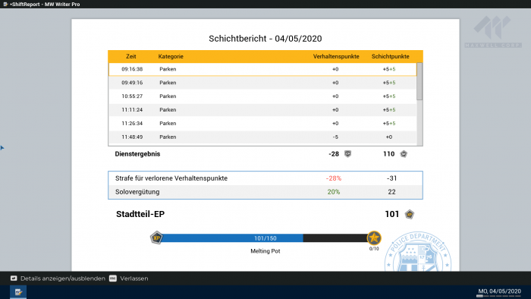Select the 11:11:24 Parken row
This screenshot has height=299, width=531.
(x=262, y=110)
